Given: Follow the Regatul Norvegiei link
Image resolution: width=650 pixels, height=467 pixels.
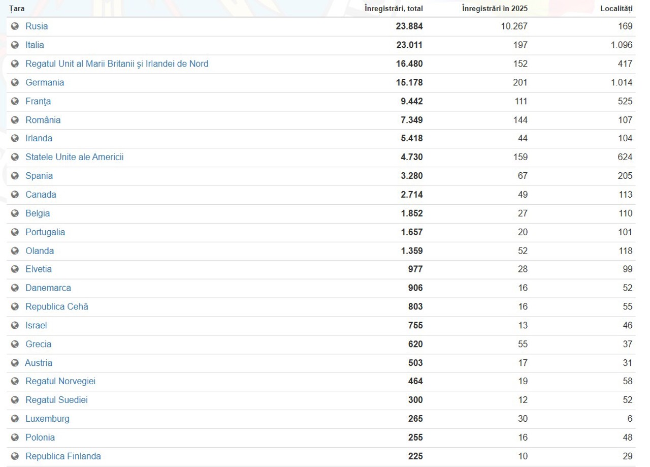Looking at the screenshot, I should point(60,381).
